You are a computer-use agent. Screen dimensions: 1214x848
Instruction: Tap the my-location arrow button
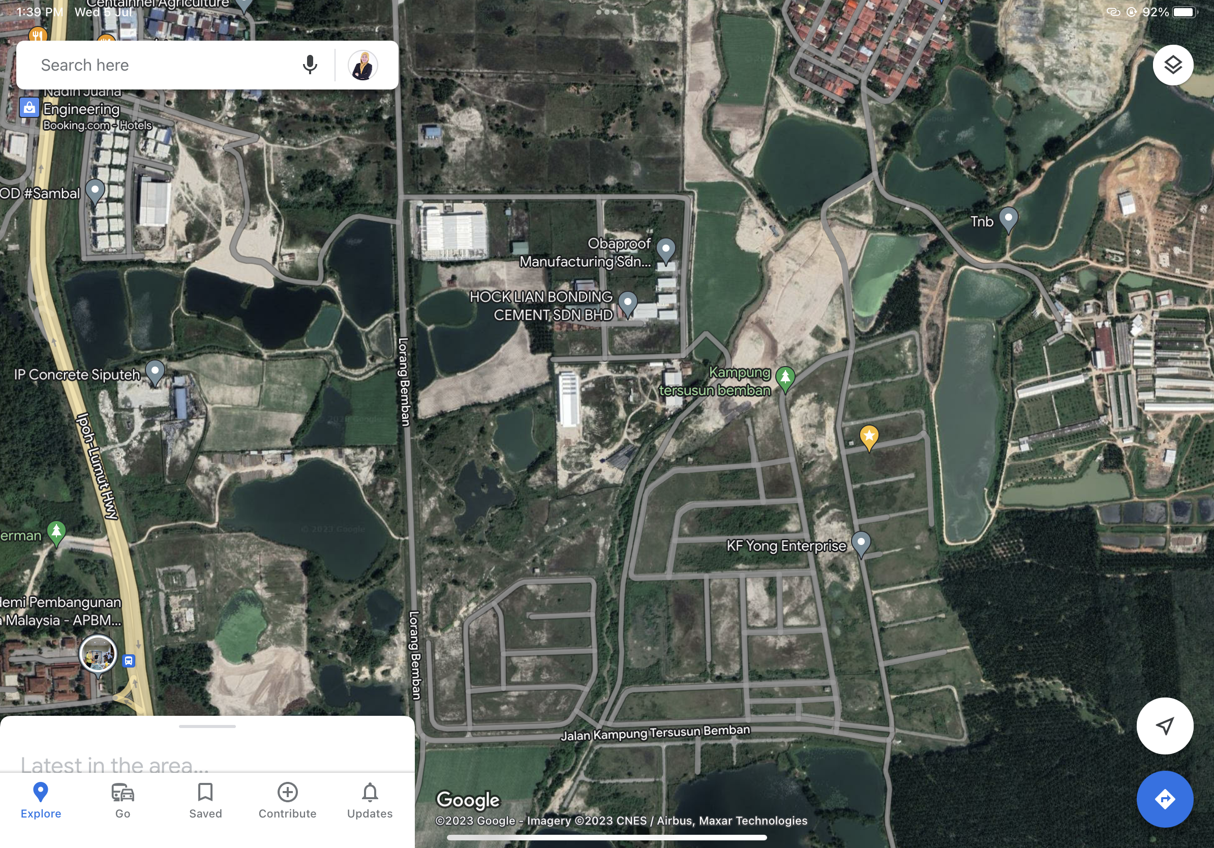(1164, 725)
